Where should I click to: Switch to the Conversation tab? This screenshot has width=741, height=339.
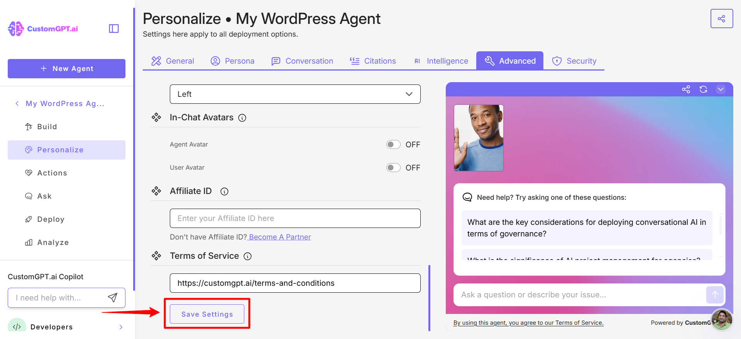tap(302, 61)
